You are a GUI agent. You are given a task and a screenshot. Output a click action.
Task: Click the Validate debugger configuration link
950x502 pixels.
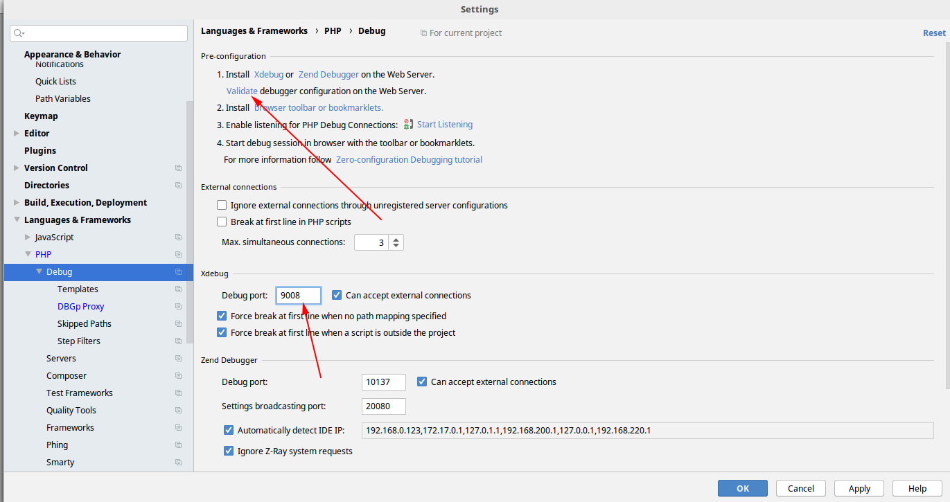click(x=241, y=91)
